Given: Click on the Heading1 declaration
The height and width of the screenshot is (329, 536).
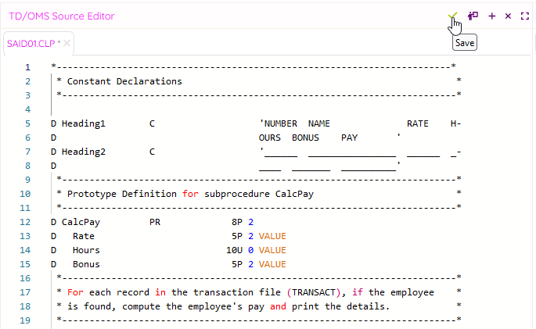Looking at the screenshot, I should (83, 123).
